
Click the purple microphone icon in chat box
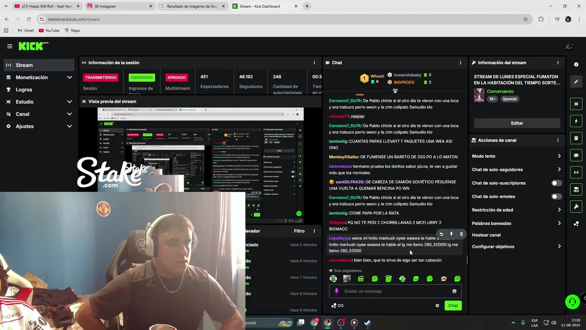pos(336,291)
